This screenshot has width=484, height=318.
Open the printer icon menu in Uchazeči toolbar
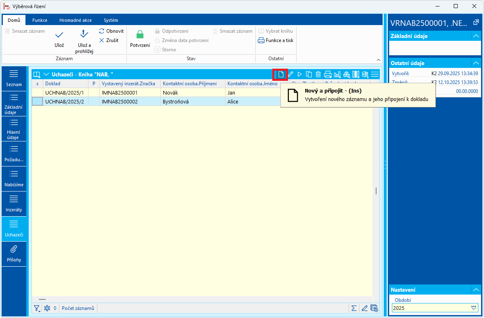click(x=328, y=74)
